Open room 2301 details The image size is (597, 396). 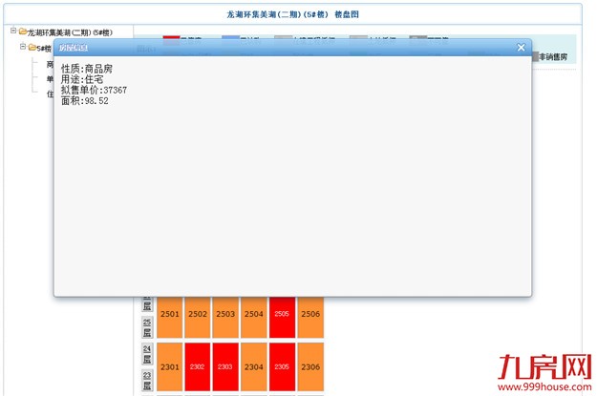[169, 366]
